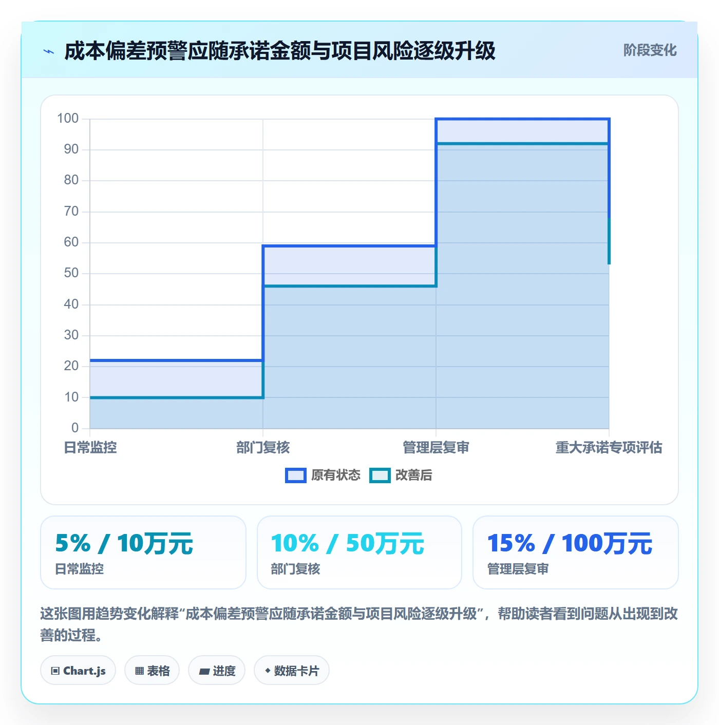
Task: Toggle the 改善后 legend entry
Action: tap(401, 475)
